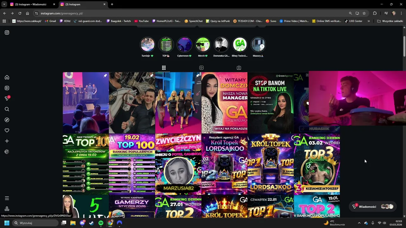
Task: Open Explore compass in the sidebar
Action: tap(7, 120)
